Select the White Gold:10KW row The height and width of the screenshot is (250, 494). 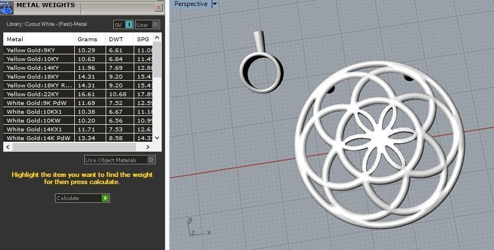pos(78,120)
